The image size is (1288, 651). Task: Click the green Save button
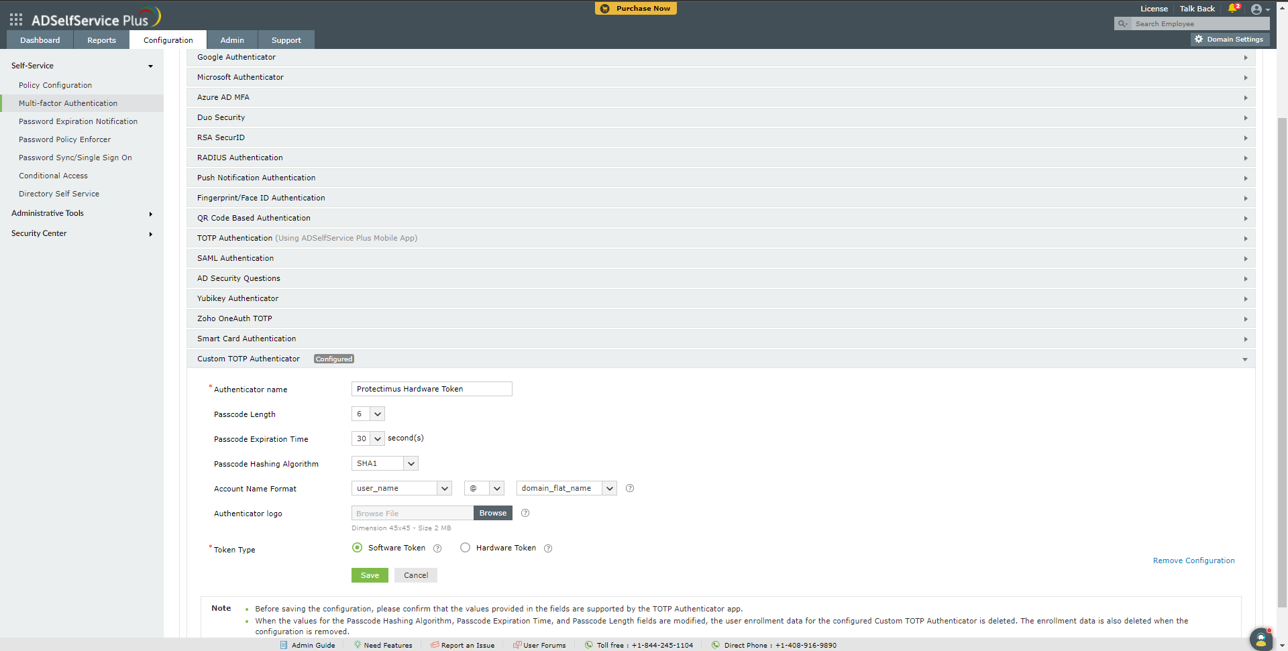tap(370, 575)
